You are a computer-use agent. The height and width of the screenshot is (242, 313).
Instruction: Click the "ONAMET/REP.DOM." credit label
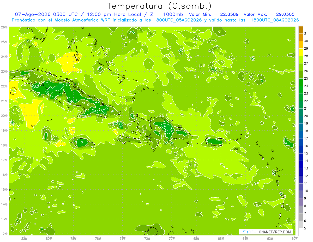point(275,232)
